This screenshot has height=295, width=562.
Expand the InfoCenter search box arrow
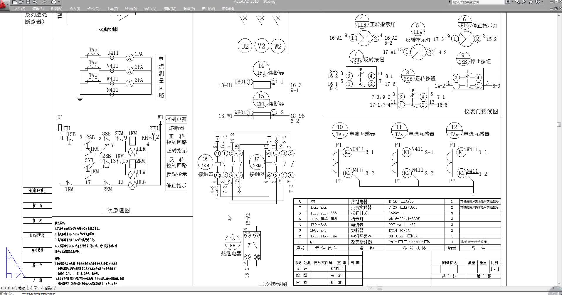[450, 2]
